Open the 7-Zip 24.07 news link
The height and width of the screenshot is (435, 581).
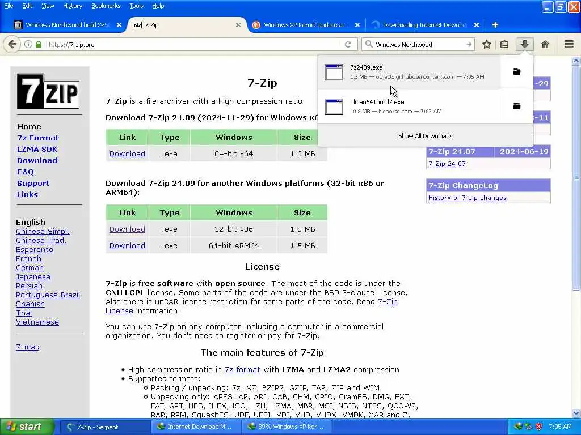coord(447,164)
